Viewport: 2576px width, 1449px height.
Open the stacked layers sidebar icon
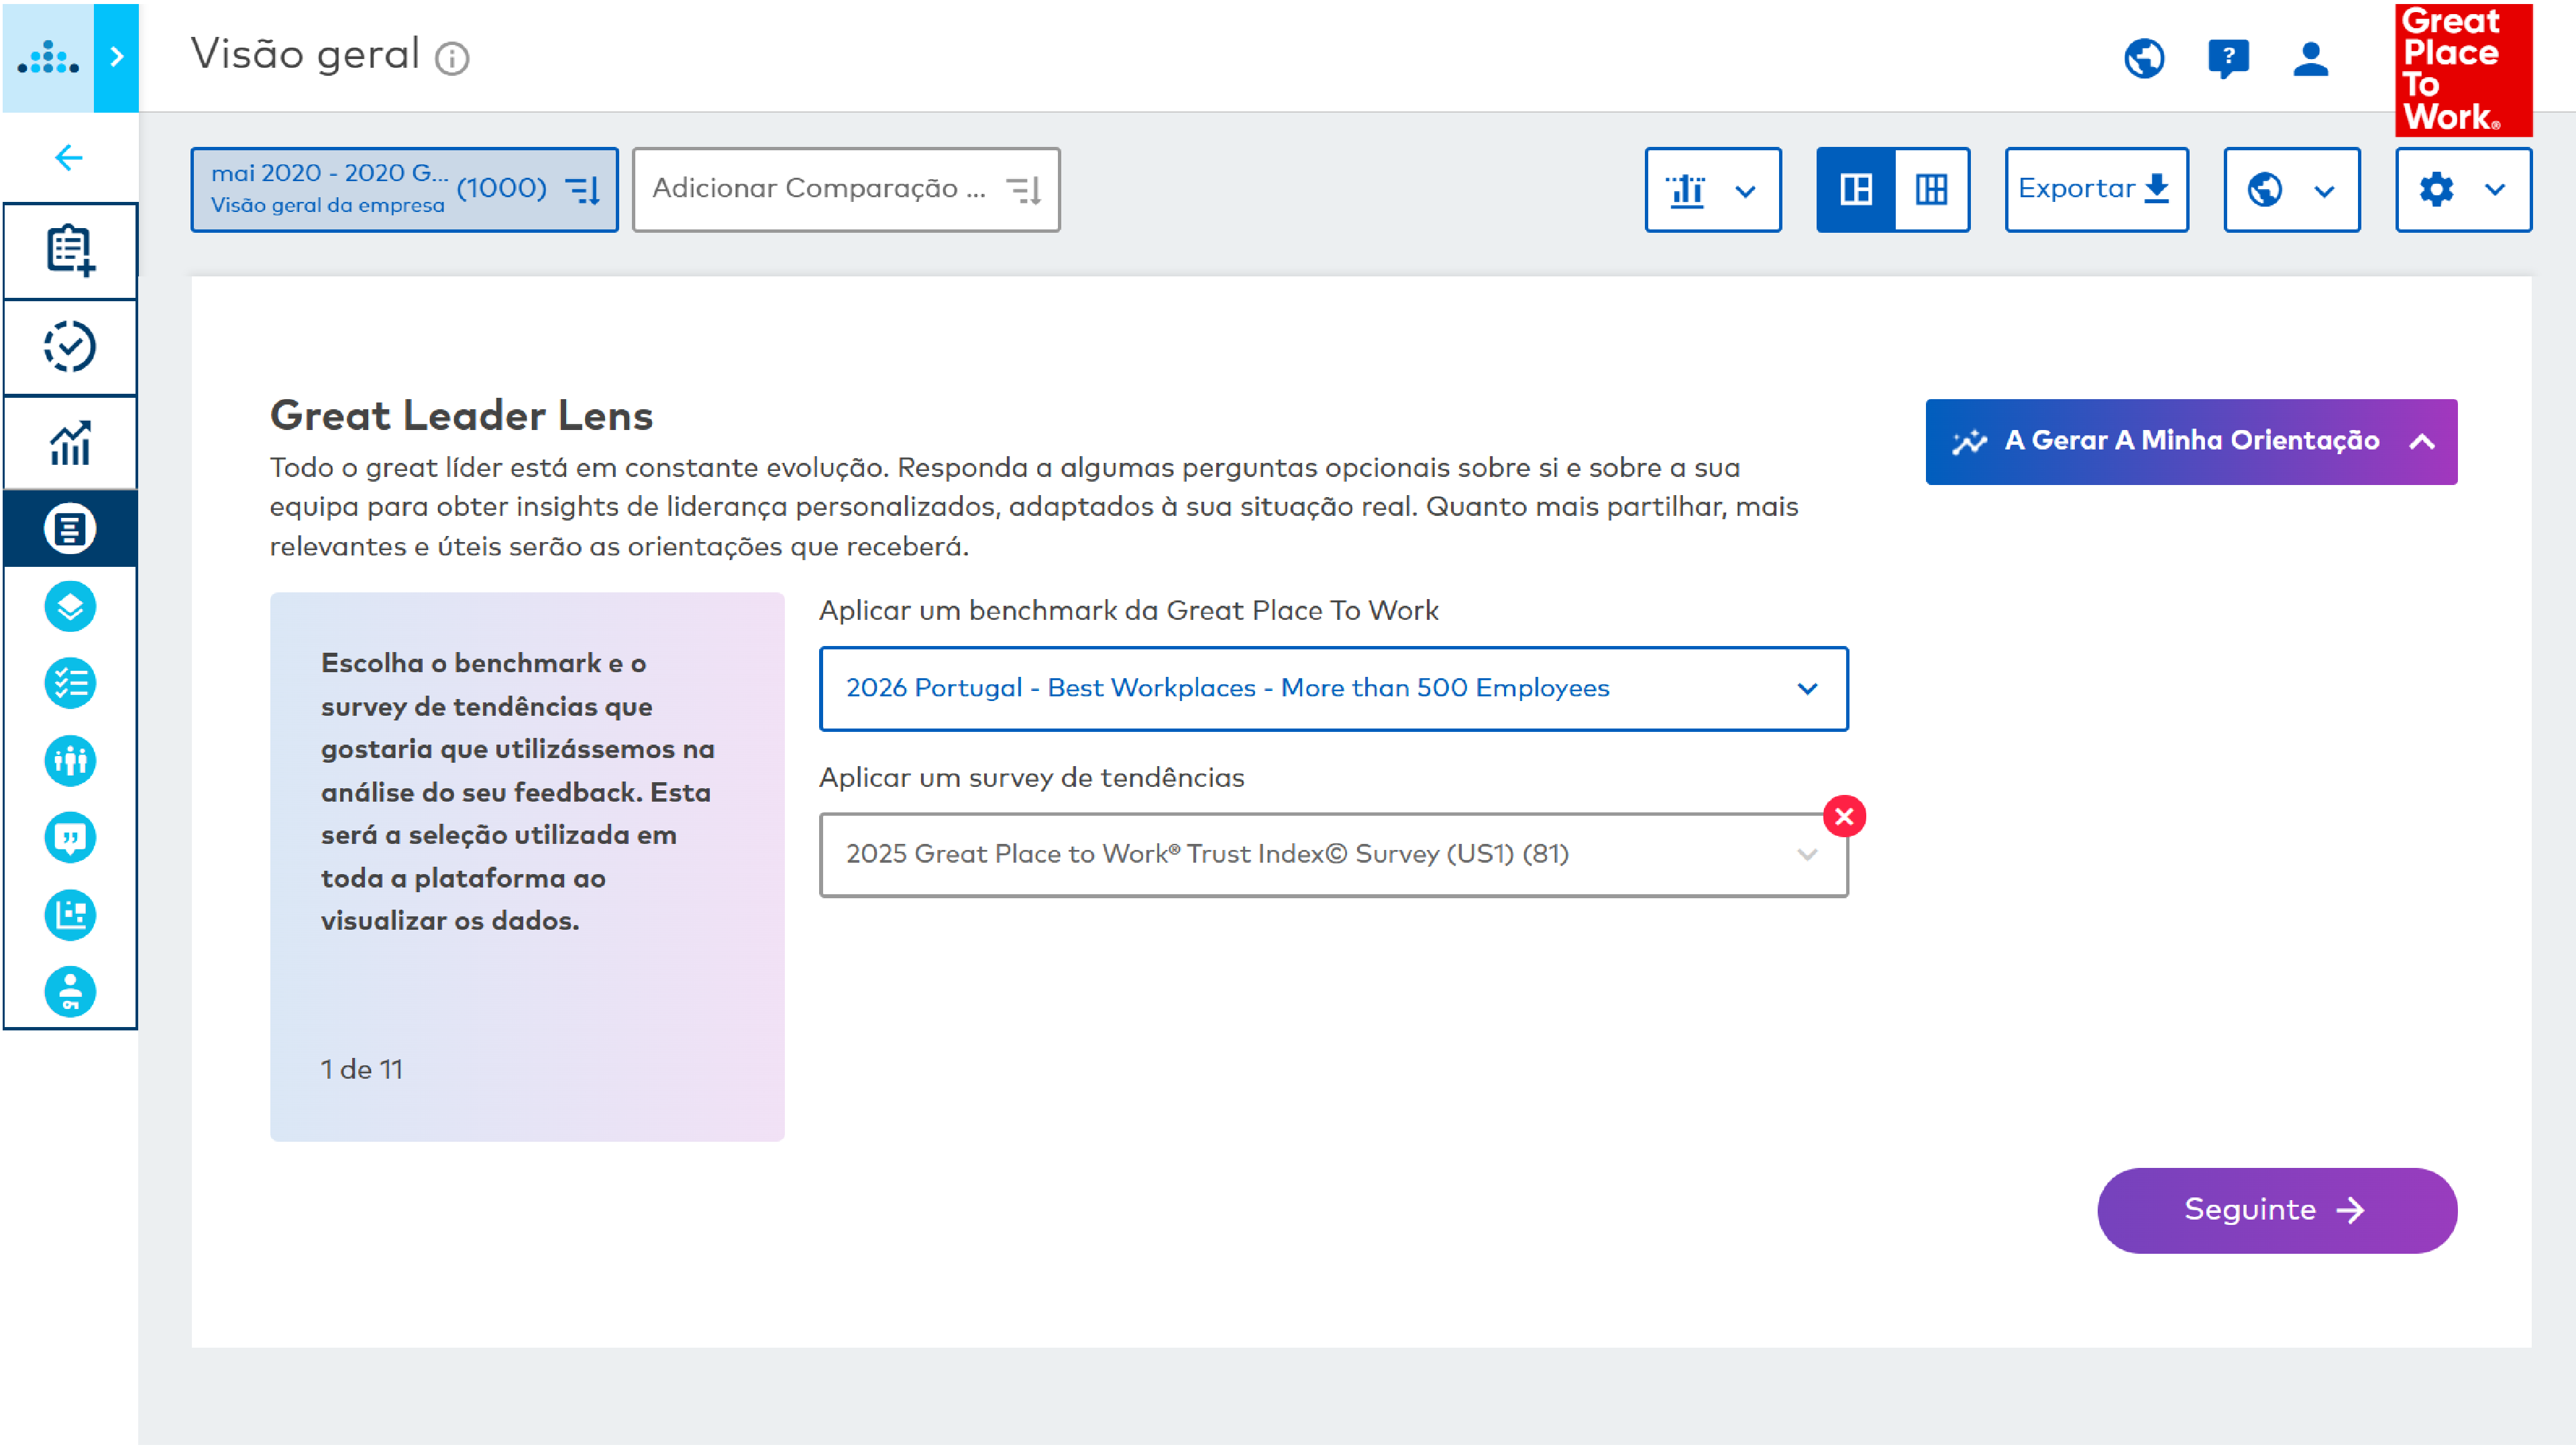[70, 606]
